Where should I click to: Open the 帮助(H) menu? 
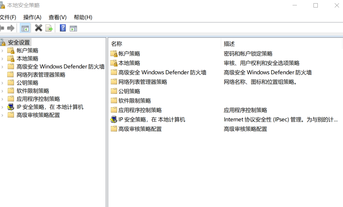click(83, 17)
